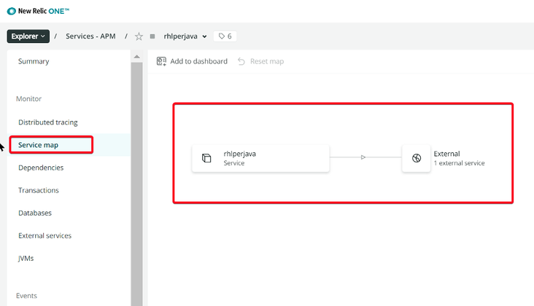The height and width of the screenshot is (306, 534).
Task: Click the Reset map undo arrow icon
Action: [x=241, y=61]
